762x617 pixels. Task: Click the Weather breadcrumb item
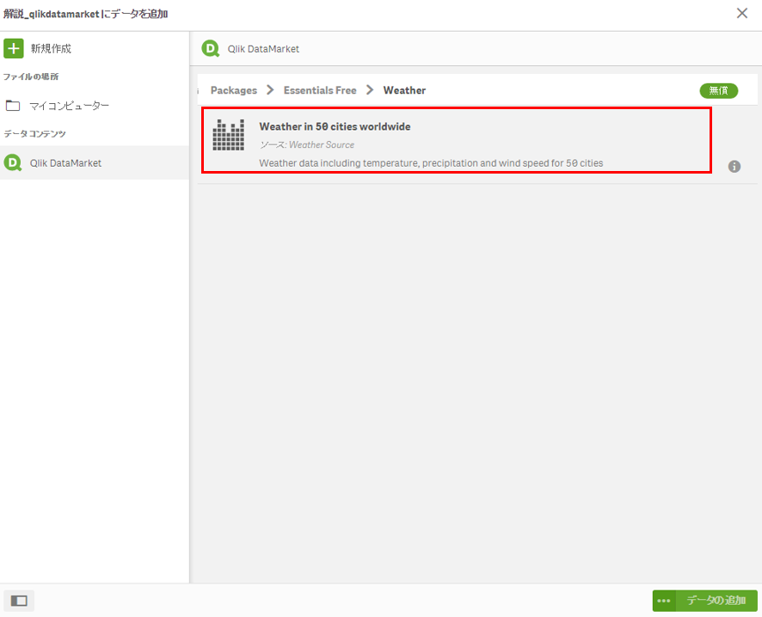404,90
